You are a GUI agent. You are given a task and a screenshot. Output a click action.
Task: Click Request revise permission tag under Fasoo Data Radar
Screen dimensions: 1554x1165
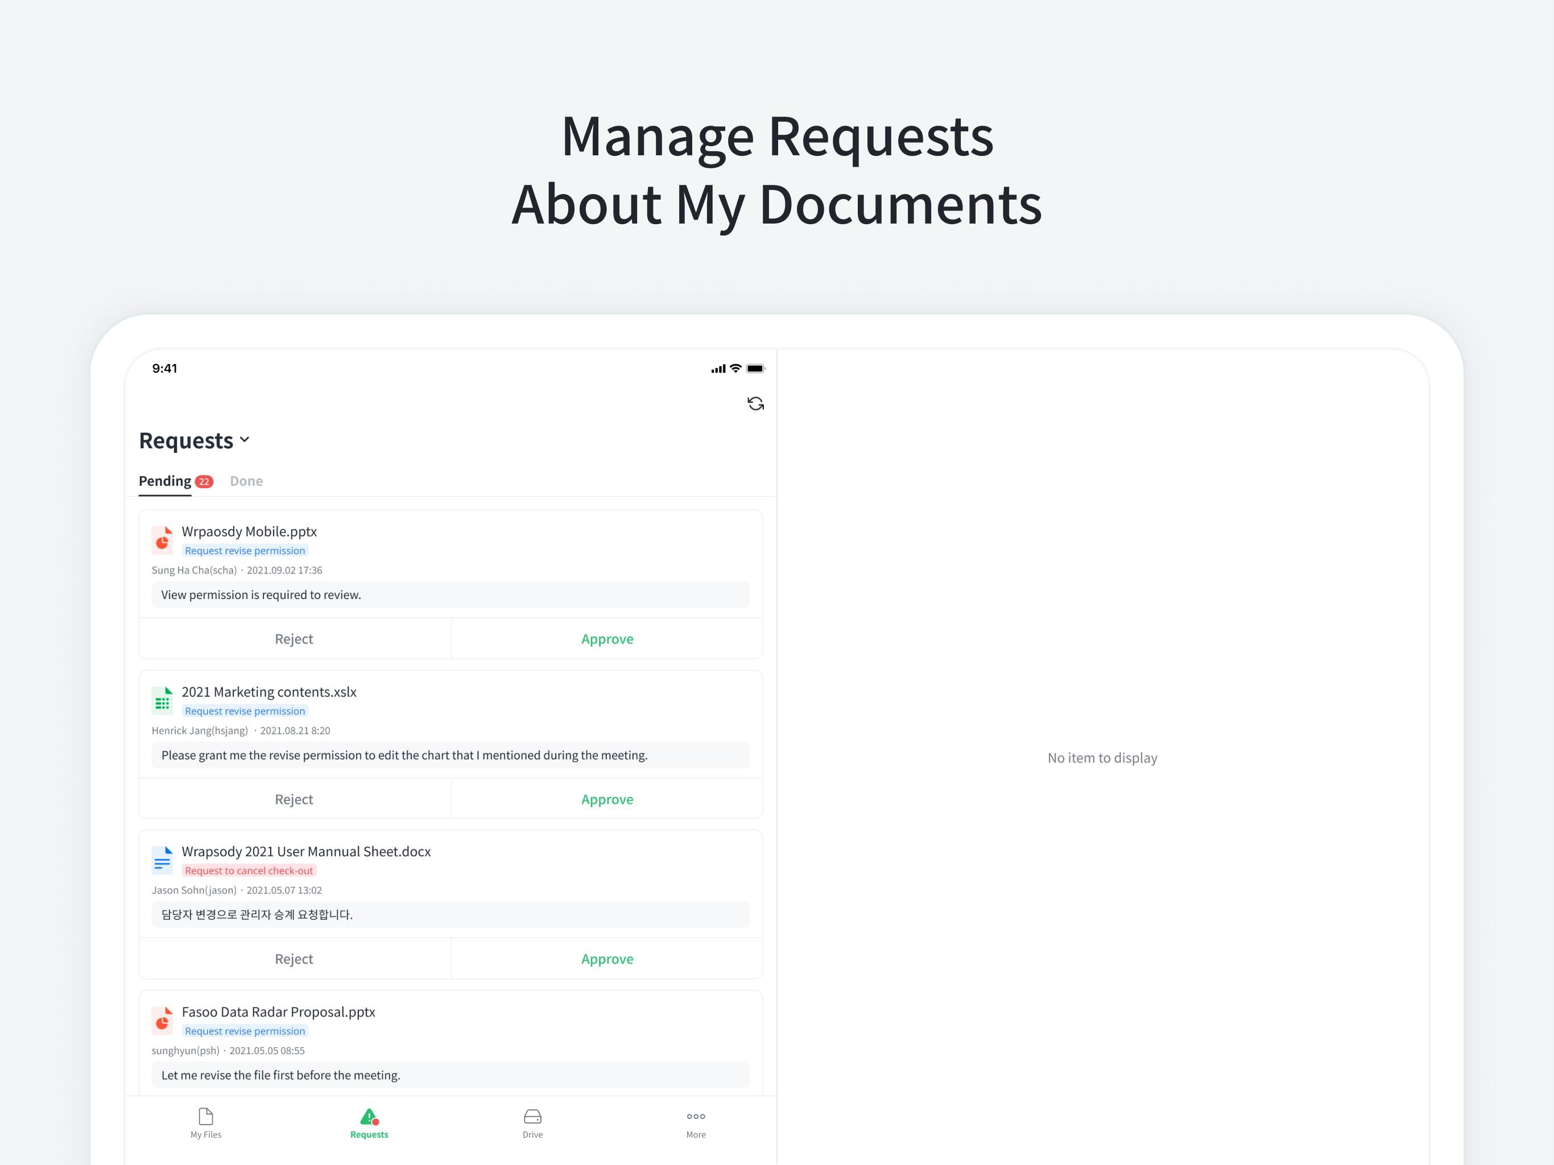tap(245, 1031)
